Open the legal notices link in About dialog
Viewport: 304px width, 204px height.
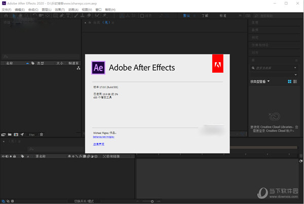click(x=99, y=144)
